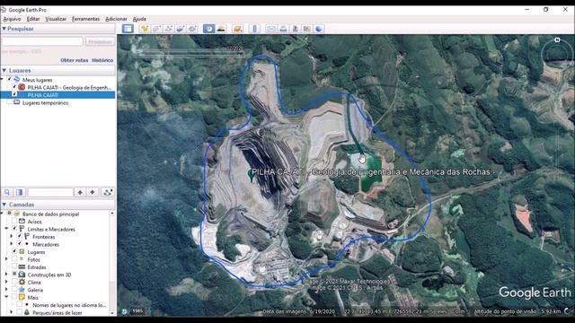Enable the Avisos layer checkbox
Viewport: 575px width, 323px height.
[14, 222]
